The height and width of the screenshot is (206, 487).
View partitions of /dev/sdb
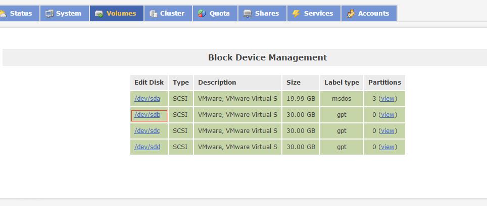coord(387,115)
